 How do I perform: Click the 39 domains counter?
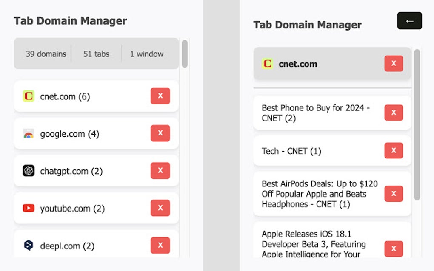(46, 54)
